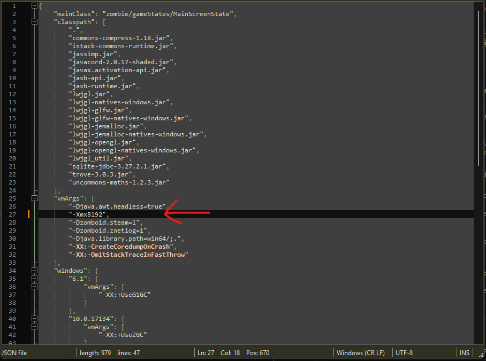The height and width of the screenshot is (361, 486).
Task: Collapse the vmArgs fold on line 41
Action: point(34,327)
